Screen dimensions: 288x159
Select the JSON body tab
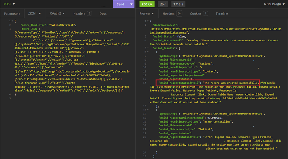32,13
